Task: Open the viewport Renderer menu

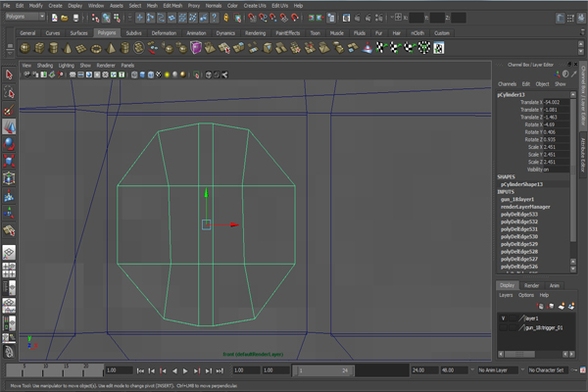Action: click(106, 66)
